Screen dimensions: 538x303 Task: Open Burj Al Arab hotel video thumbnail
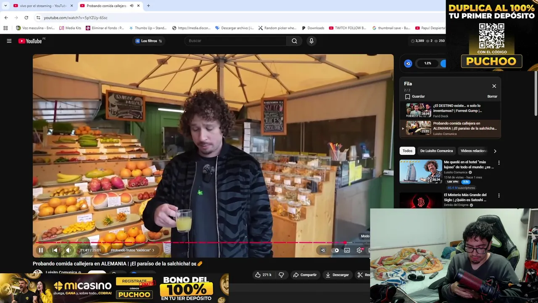click(420, 171)
